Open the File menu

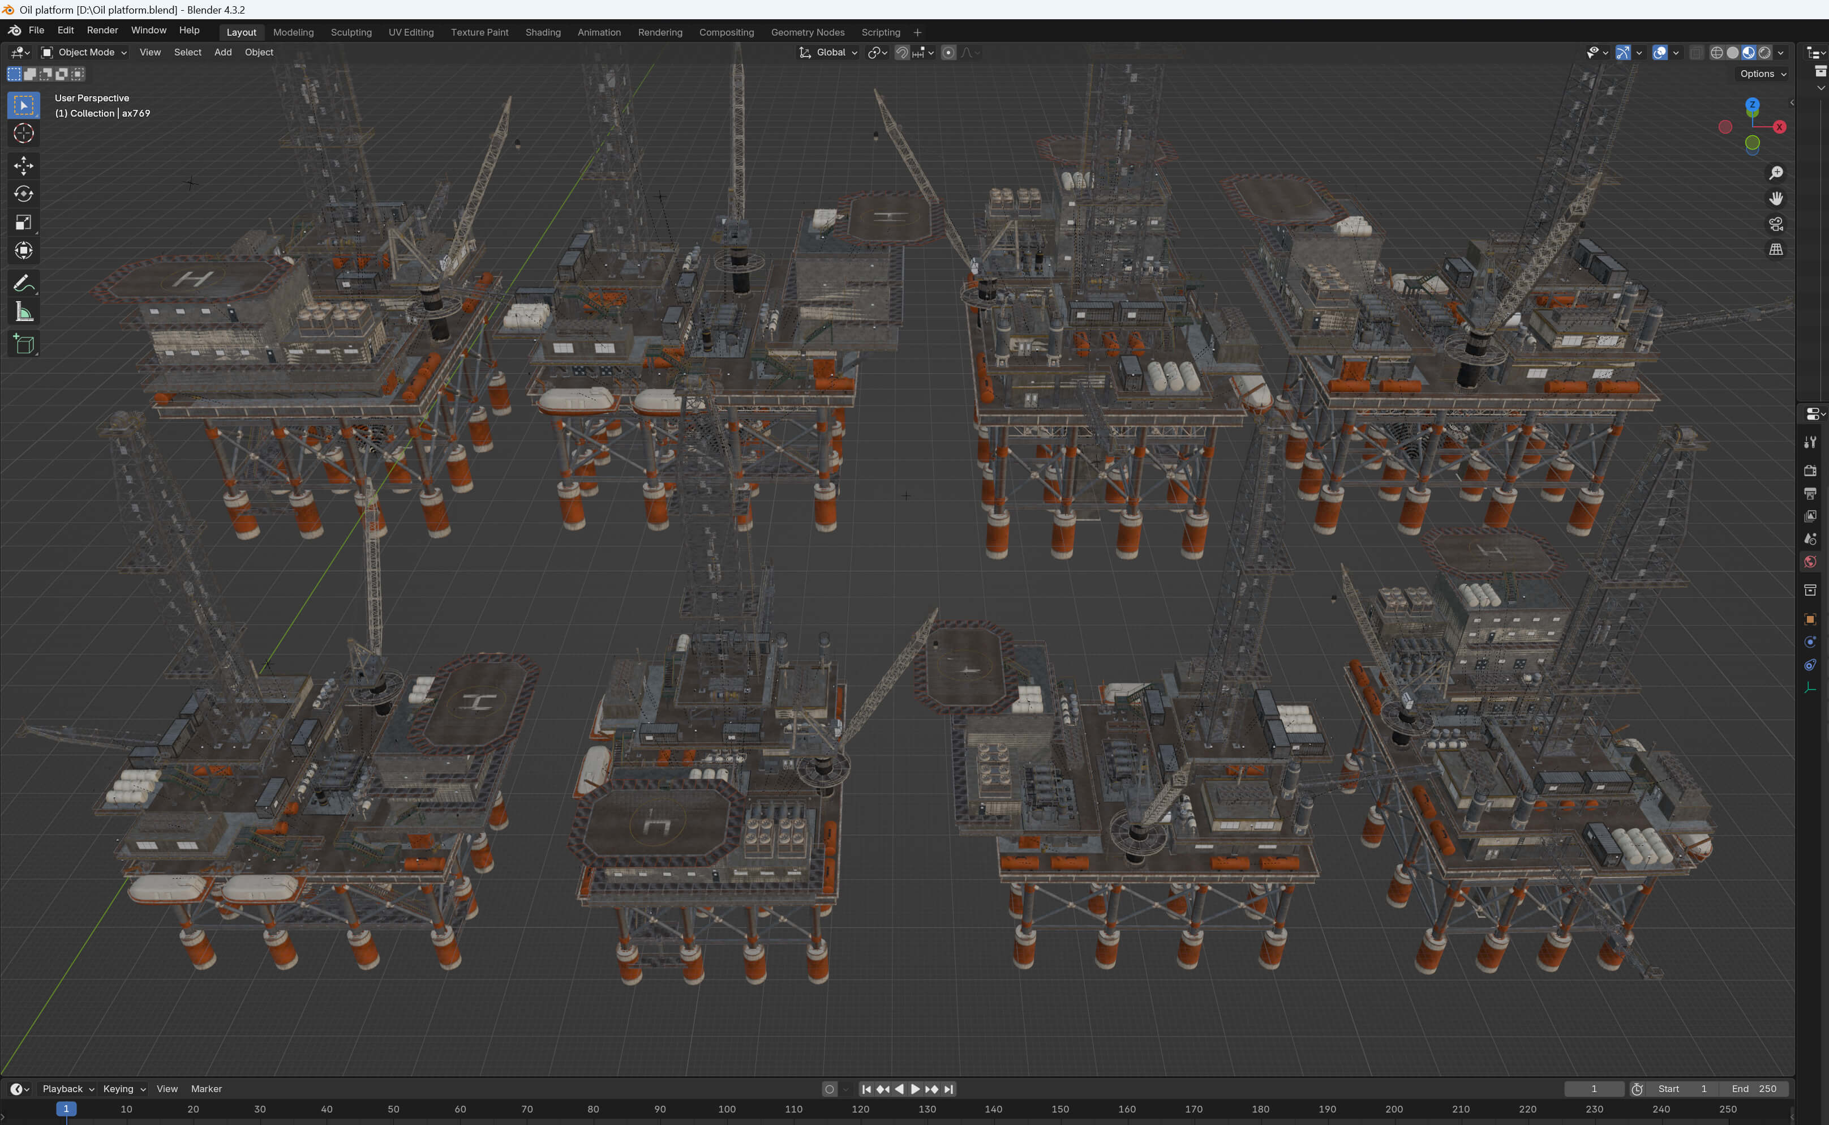click(36, 31)
